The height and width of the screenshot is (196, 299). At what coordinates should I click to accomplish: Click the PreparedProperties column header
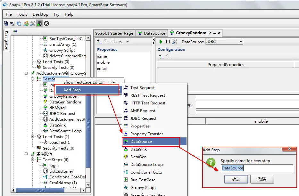226,65
